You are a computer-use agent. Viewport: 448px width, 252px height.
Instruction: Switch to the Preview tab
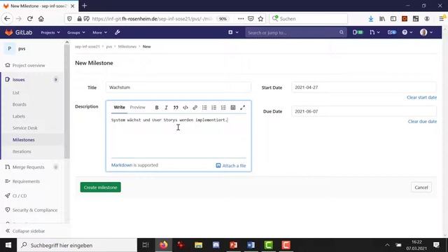[x=137, y=107]
